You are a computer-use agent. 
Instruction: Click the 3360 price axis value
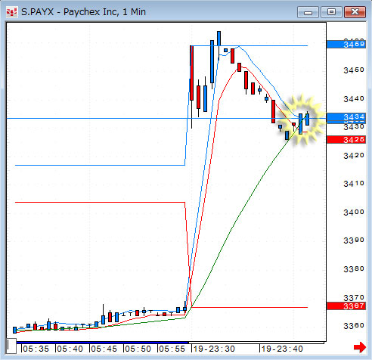click(x=354, y=326)
